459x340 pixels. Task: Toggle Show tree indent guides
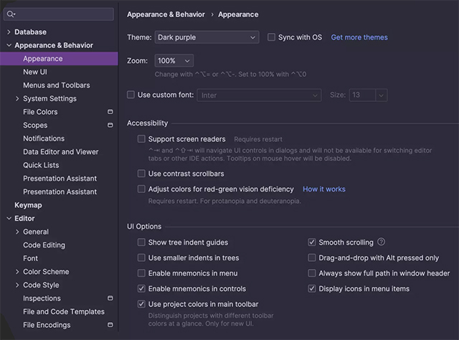(x=141, y=242)
